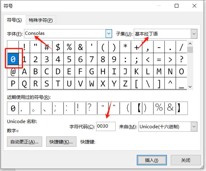
Task: Select the forward slash / symbol
Action: point(181,47)
